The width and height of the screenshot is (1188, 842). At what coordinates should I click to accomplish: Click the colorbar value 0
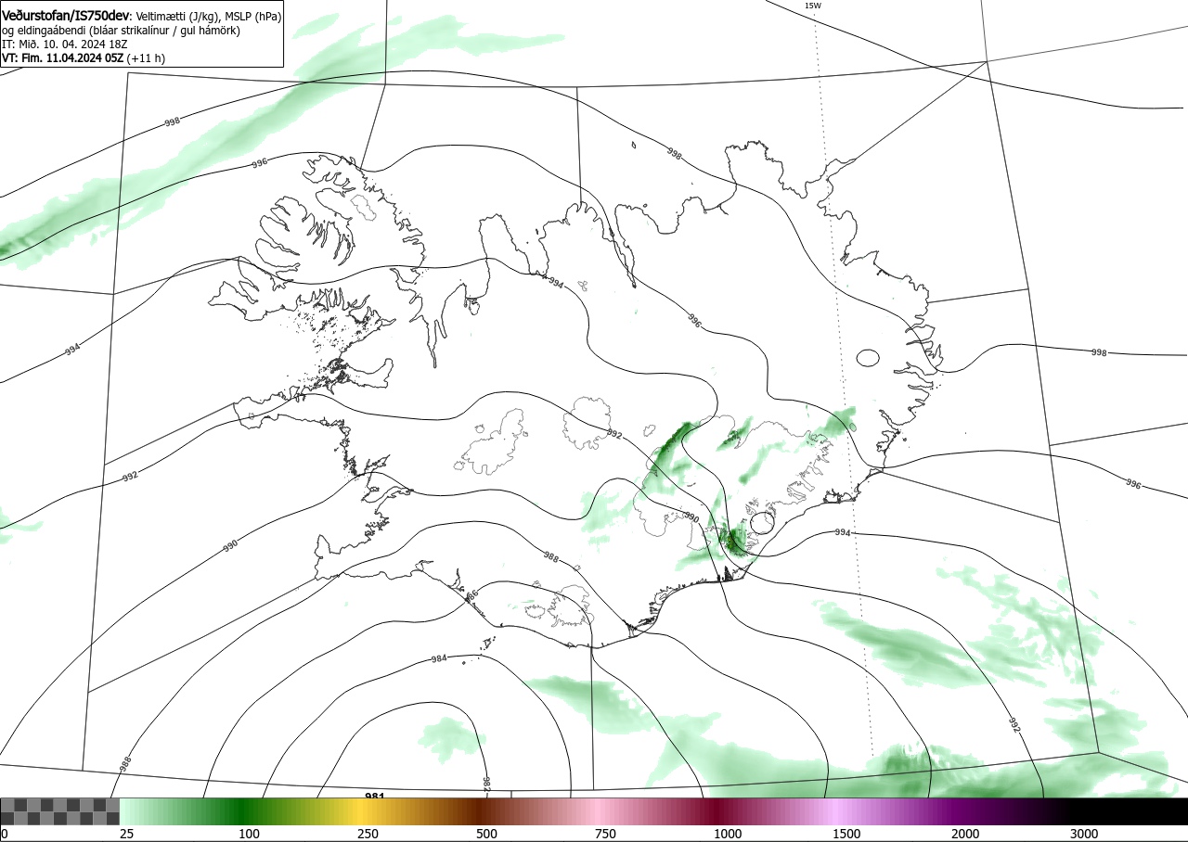click(4, 834)
